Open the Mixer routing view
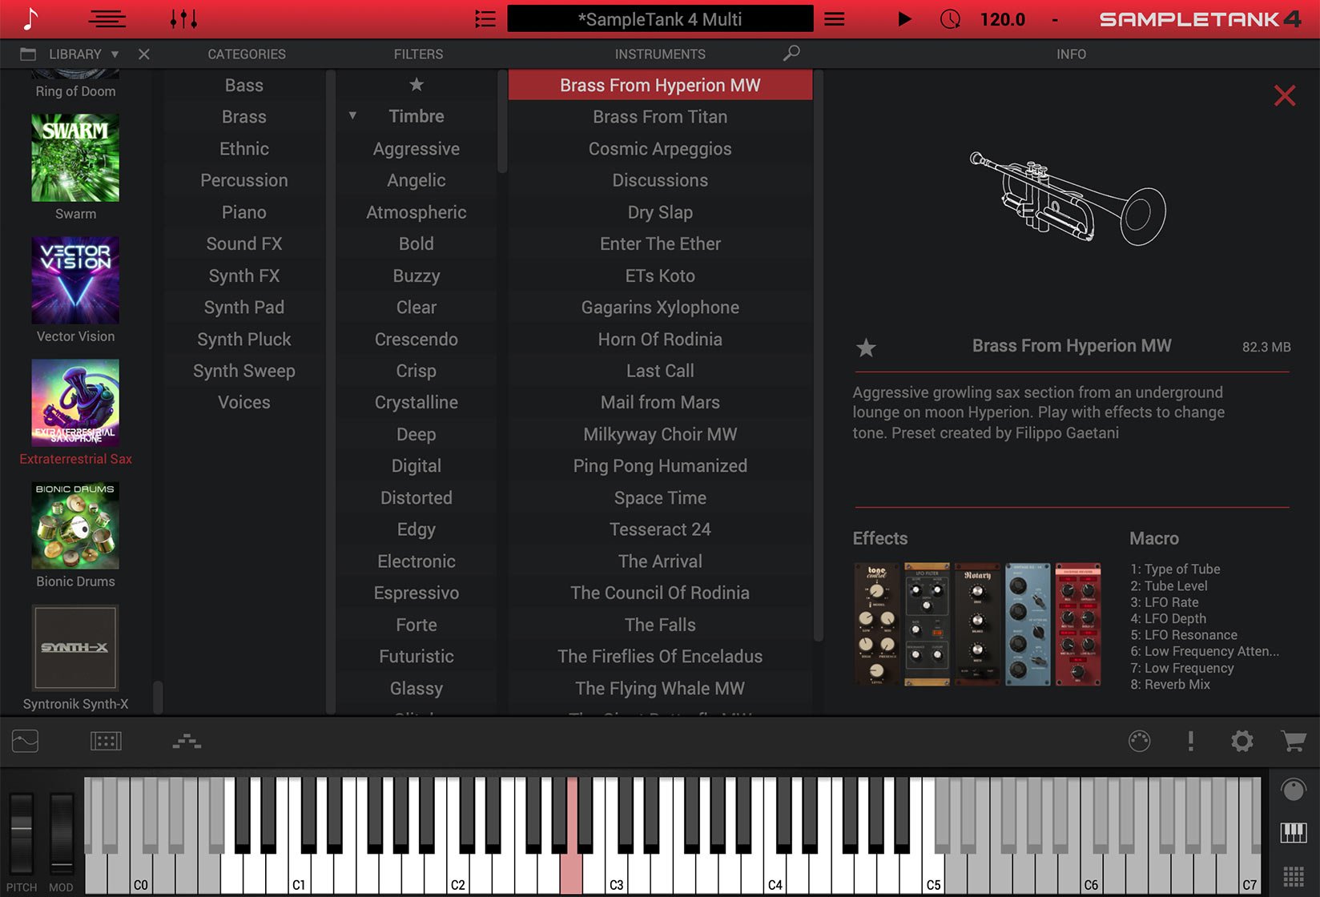This screenshot has height=897, width=1320. (x=185, y=742)
